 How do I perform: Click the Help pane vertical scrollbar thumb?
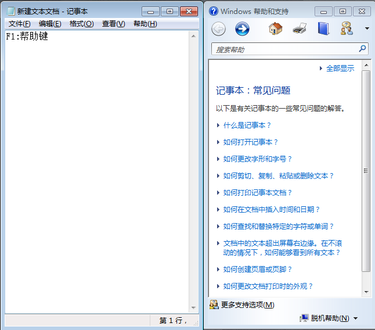[366, 171]
